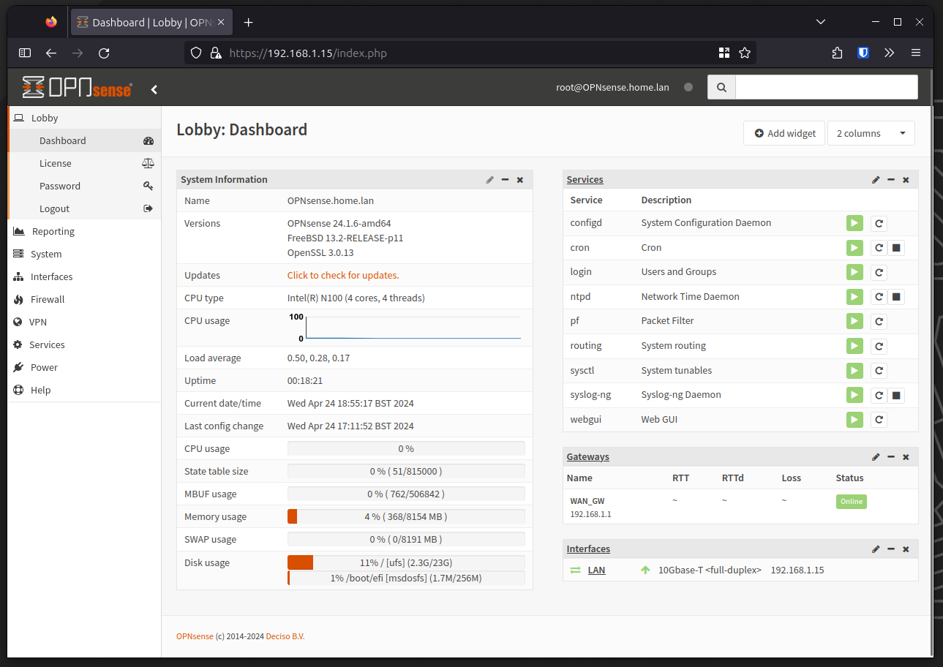
Task: Restart the routing service
Action: pyautogui.click(x=879, y=346)
